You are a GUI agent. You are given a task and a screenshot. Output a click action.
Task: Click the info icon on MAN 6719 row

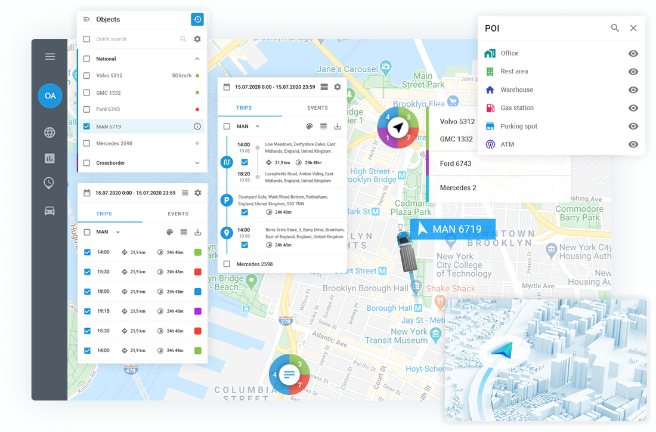click(x=197, y=126)
